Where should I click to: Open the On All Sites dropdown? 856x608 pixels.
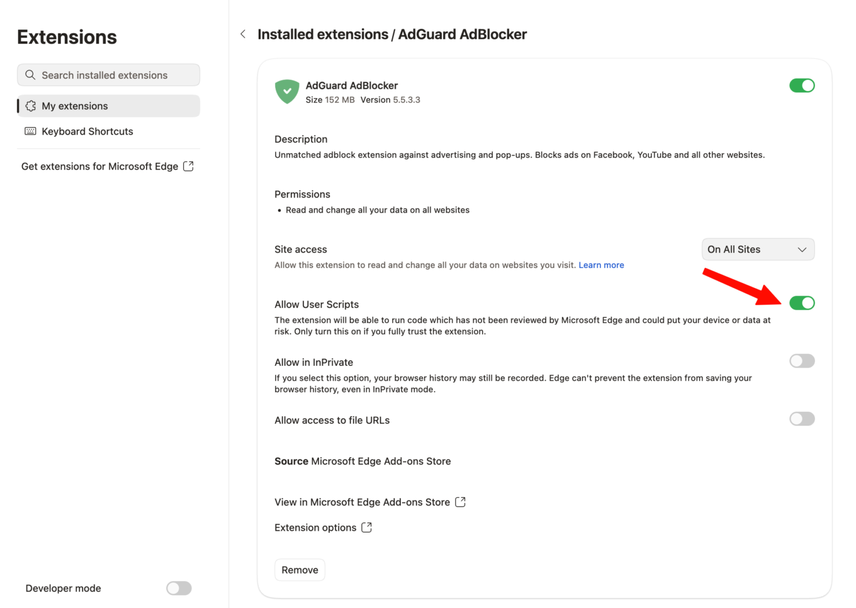coord(758,249)
